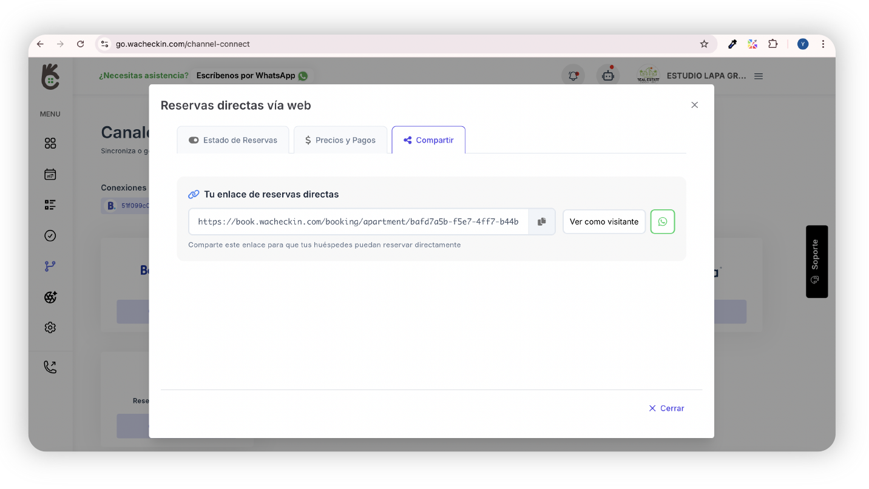This screenshot has width=869, height=489.
Task: Select channel connect branch icon
Action: tap(50, 266)
